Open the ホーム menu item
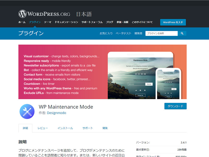This screenshot has height=157, width=209. coord(22,22)
